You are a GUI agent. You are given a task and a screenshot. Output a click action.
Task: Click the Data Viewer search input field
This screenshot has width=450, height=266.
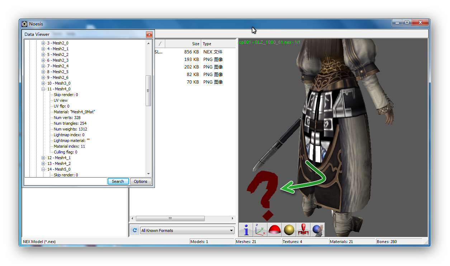point(66,181)
